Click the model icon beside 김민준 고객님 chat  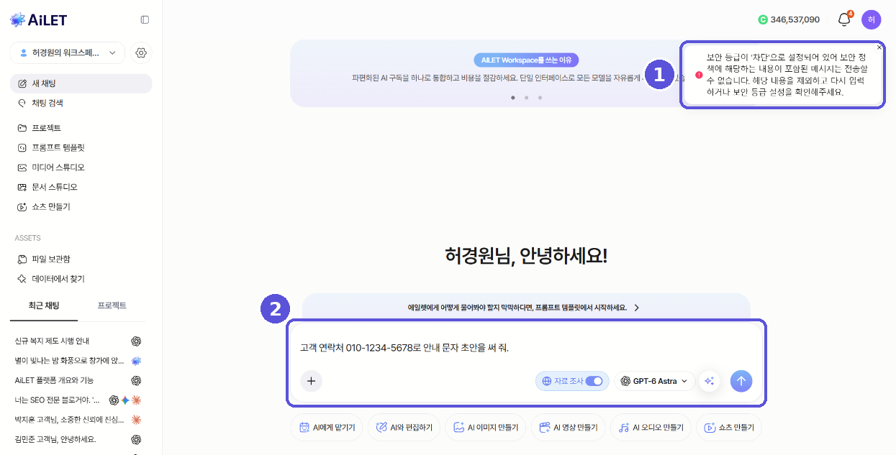tap(136, 439)
